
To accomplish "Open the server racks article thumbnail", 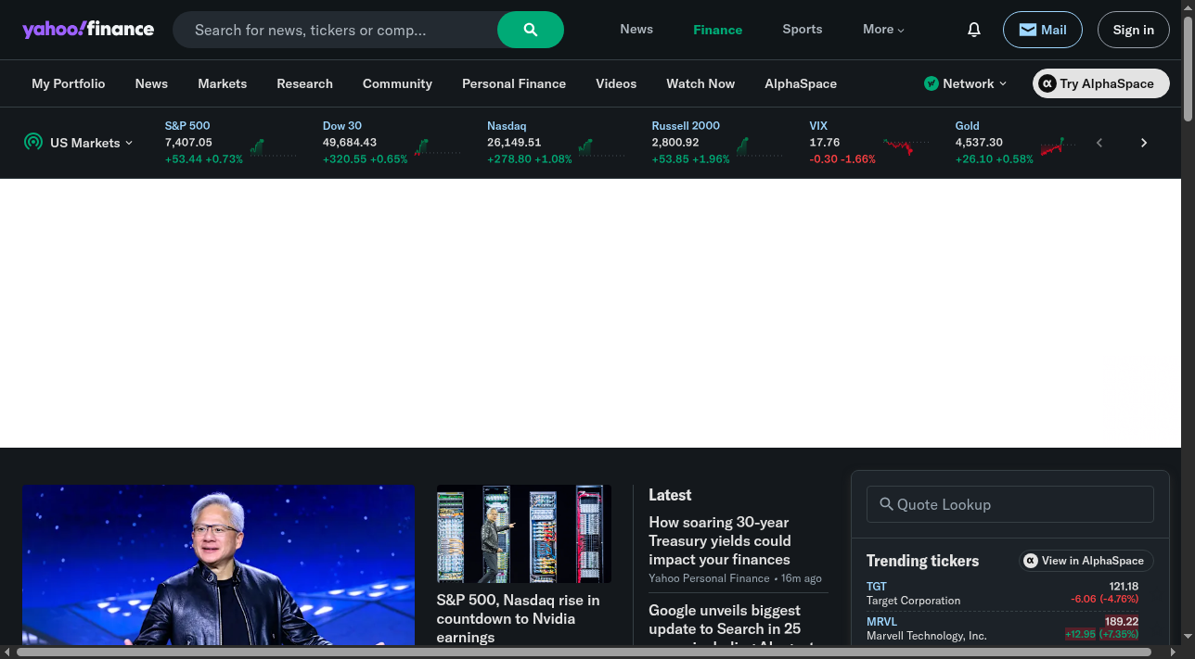I will [x=524, y=534].
